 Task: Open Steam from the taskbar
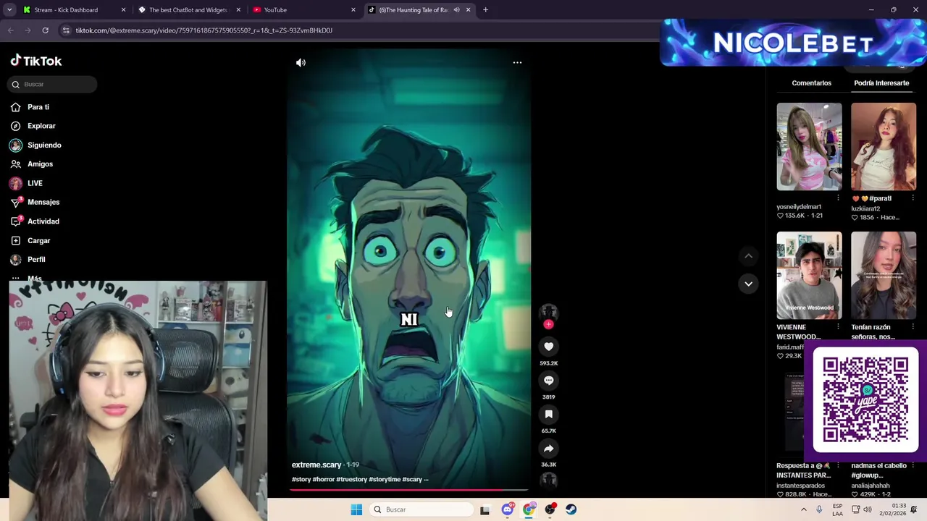pos(571,509)
